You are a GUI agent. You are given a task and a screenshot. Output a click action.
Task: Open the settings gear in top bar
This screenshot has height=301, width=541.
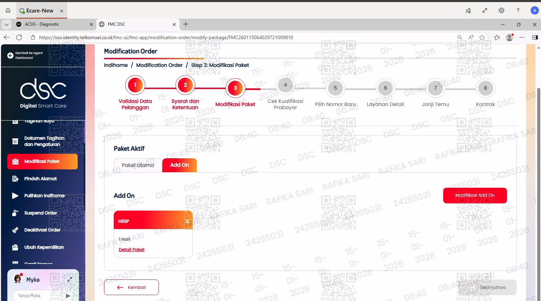click(x=501, y=10)
